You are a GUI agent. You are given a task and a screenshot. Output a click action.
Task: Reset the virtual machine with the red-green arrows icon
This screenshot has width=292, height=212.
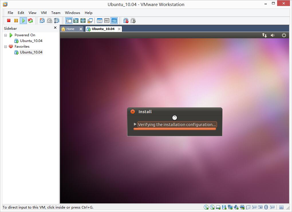(30, 21)
